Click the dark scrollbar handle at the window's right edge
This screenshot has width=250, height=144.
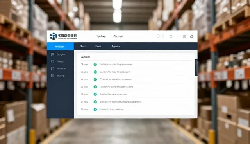[196, 67]
